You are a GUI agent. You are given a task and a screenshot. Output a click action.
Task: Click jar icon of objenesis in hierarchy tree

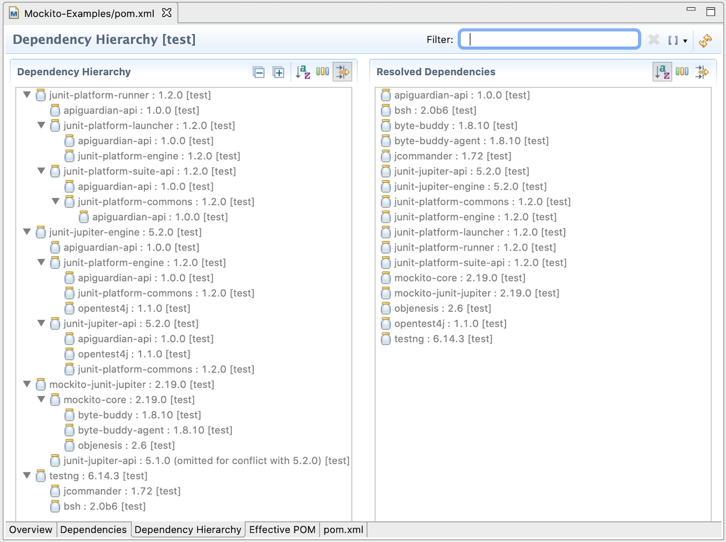pyautogui.click(x=70, y=445)
